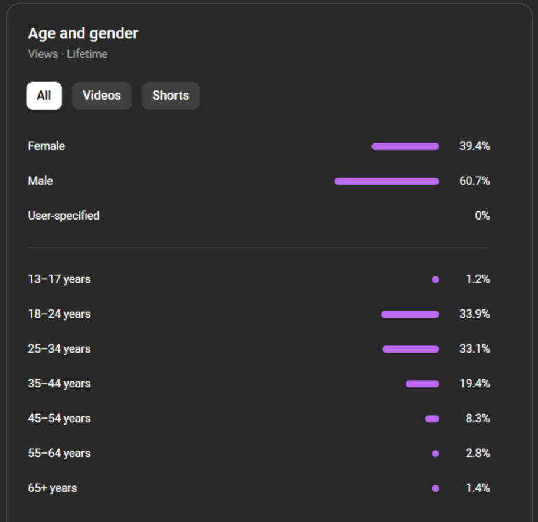Click the 13–17 years purple dot
538x522 pixels.
pos(435,279)
